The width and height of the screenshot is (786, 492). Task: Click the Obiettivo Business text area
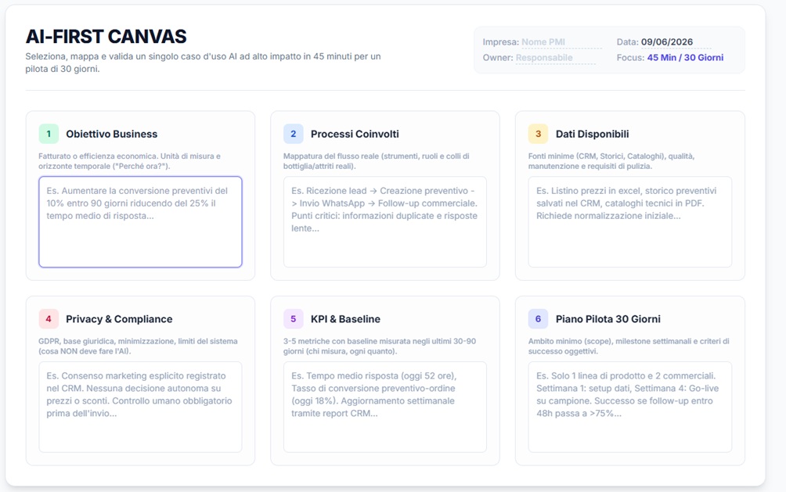[x=140, y=221]
